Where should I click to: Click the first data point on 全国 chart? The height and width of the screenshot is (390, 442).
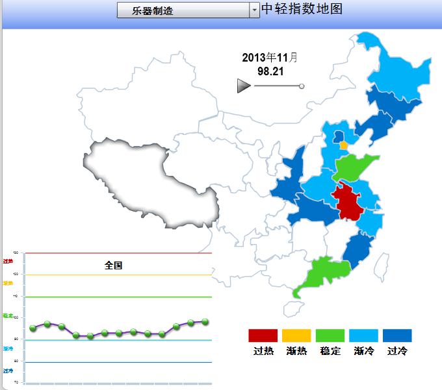pyautogui.click(x=33, y=328)
